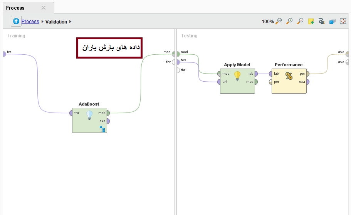Expand the arrow after Validation breadcrumb
The image size is (351, 215).
[71, 22]
